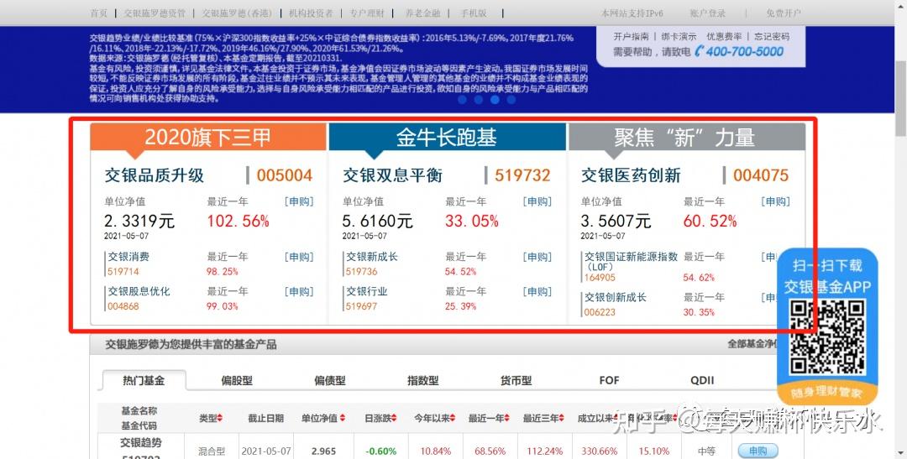The image size is (907, 459).
Task: Sort table by 最近一年 column arrows
Action: click(506, 418)
